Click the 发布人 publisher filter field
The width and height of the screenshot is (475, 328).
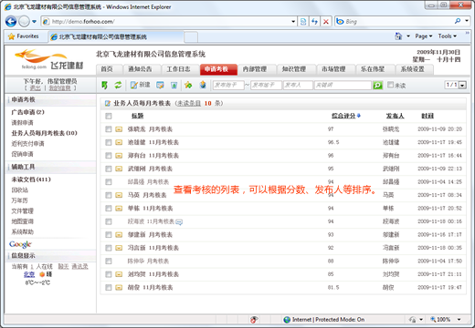pyautogui.click(x=298, y=86)
